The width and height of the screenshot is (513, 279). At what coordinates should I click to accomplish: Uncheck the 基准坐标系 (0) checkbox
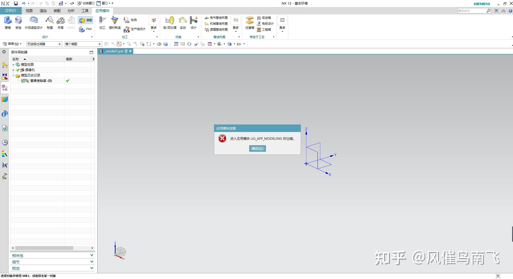coord(23,80)
